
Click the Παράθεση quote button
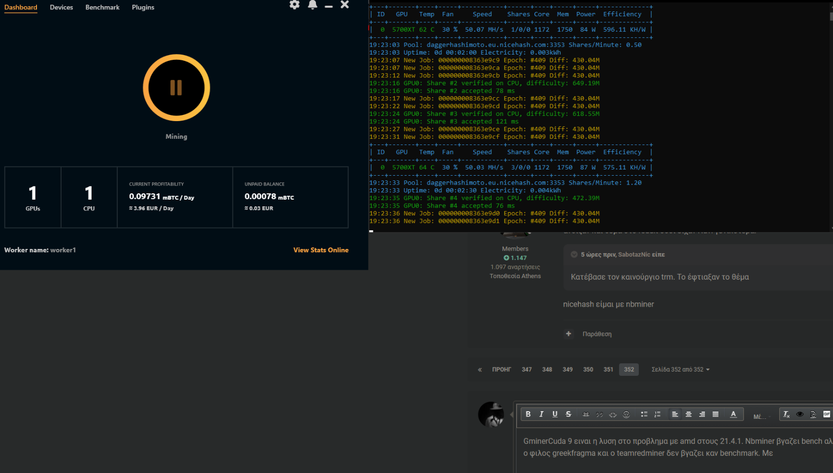597,334
